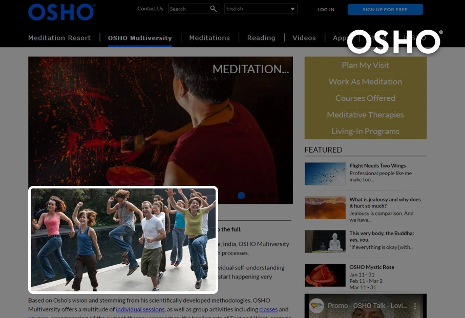
Task: Select the first slideshow dot indicator
Action: (241, 196)
